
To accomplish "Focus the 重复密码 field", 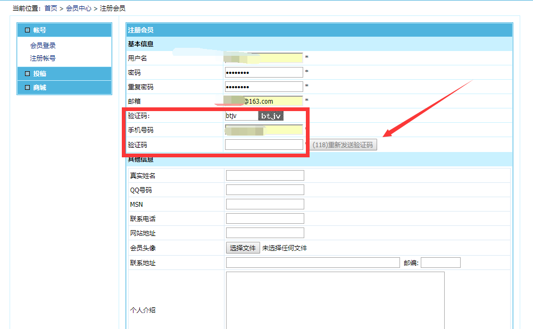I will [264, 87].
